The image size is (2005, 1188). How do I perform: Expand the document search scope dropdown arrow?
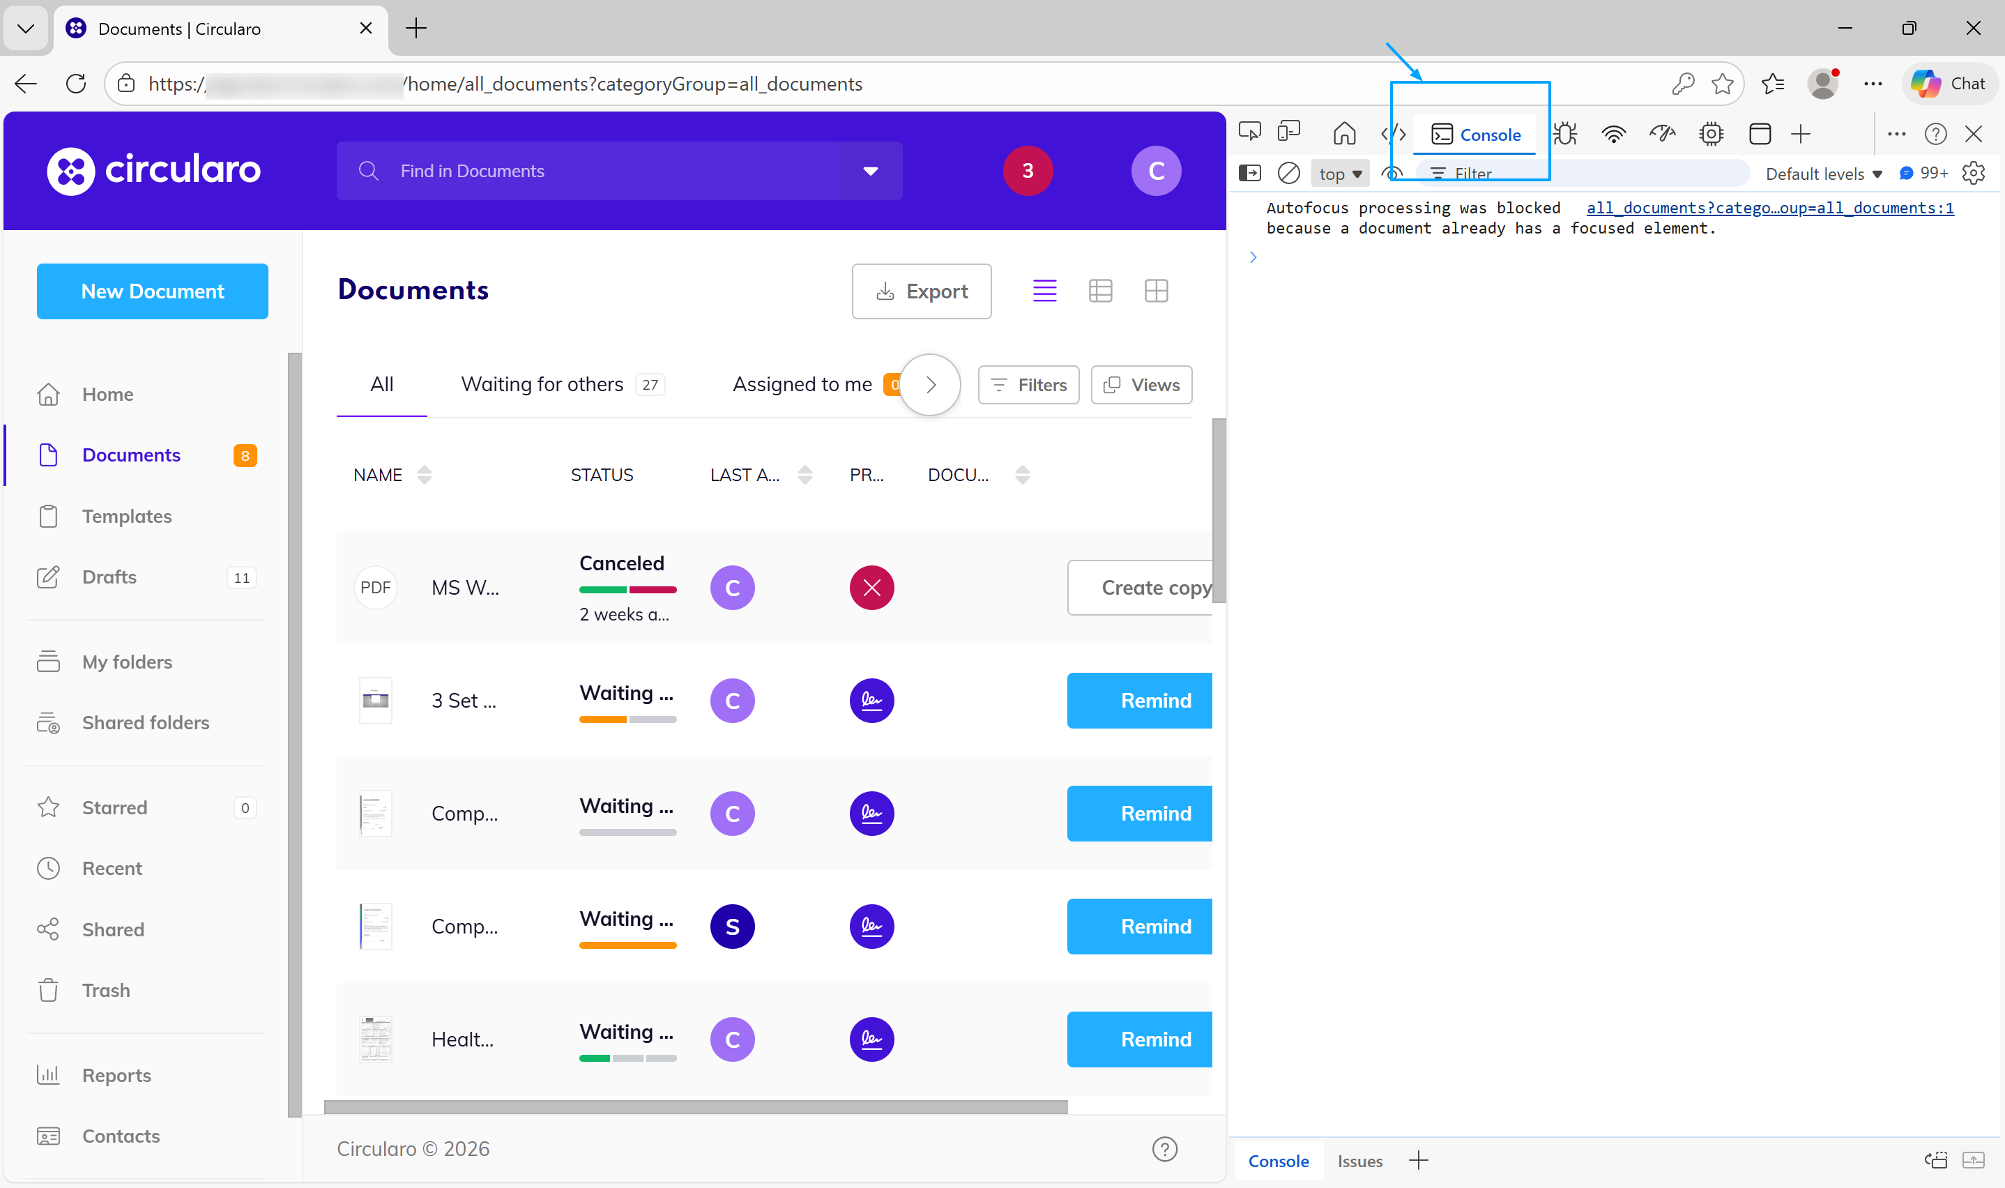(x=870, y=171)
